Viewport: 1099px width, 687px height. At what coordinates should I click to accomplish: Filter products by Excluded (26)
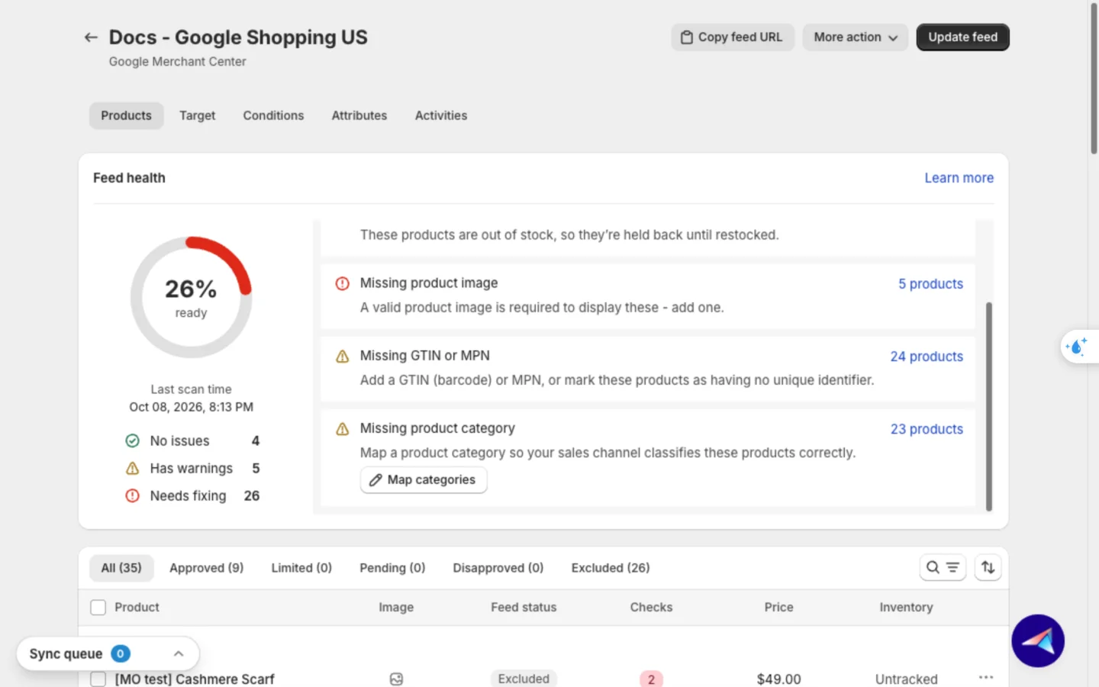point(611,568)
